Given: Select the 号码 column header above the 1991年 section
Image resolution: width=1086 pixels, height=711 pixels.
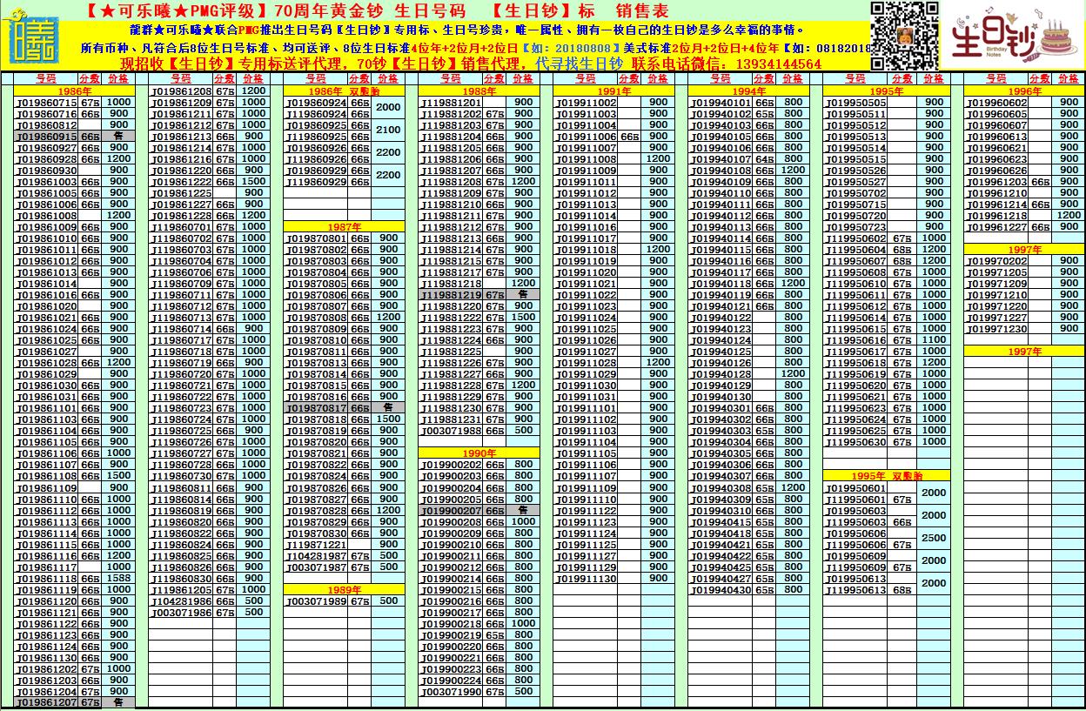Looking at the screenshot, I should click(x=587, y=79).
